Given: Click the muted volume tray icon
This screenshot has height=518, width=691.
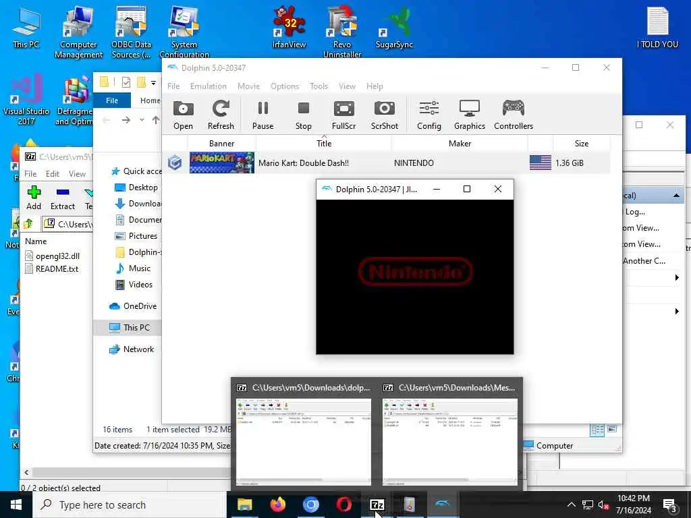Looking at the screenshot, I should point(603,505).
